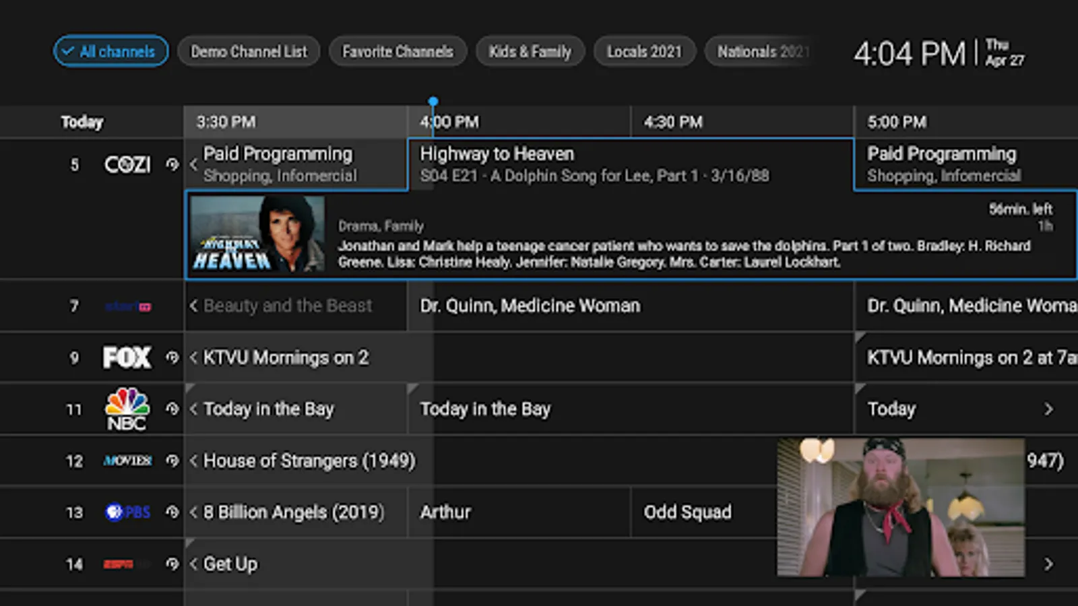The height and width of the screenshot is (606, 1078).
Task: Click the current time marker on the timeline
Action: [x=433, y=102]
